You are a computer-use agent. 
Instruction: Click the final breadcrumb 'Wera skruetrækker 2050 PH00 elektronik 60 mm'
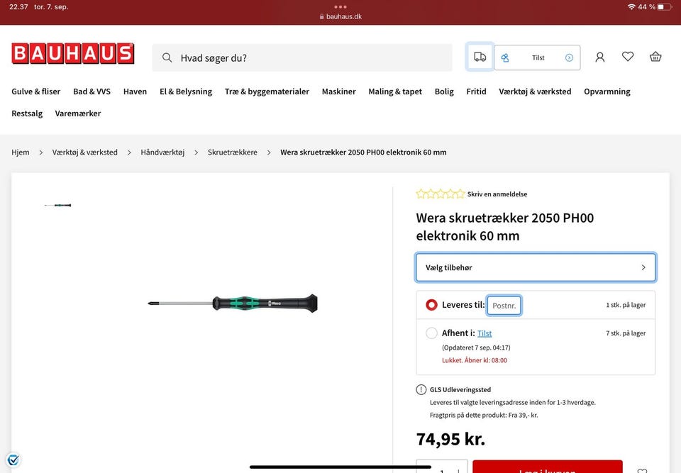tap(363, 152)
